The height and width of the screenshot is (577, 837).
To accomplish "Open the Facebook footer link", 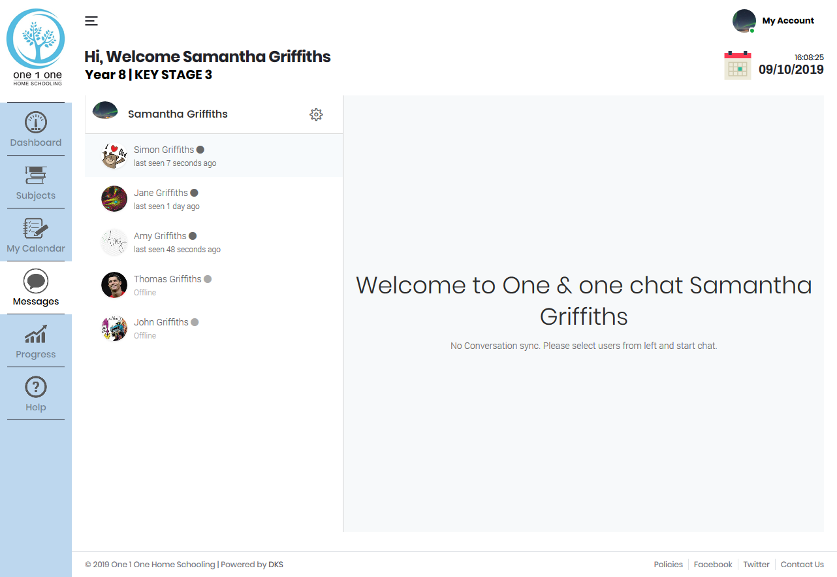I will click(x=713, y=565).
